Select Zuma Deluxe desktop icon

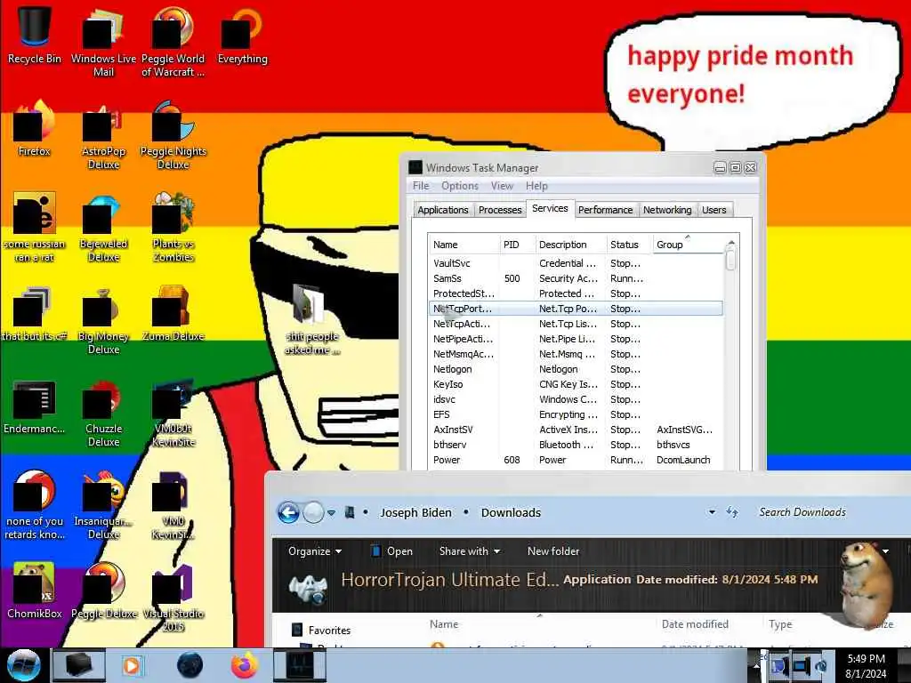tap(173, 314)
